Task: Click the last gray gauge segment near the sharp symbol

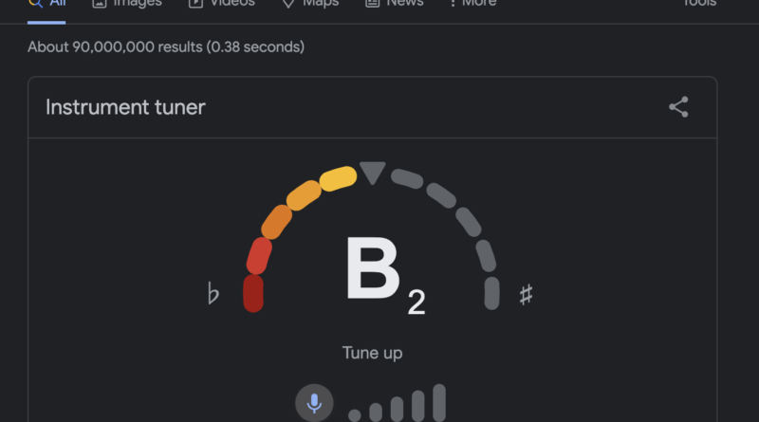Action: click(x=491, y=293)
